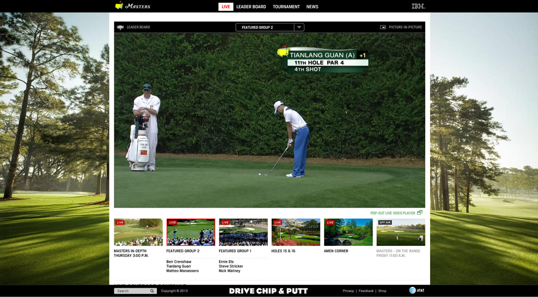
Task: Click the IBM logo
Action: (418, 7)
